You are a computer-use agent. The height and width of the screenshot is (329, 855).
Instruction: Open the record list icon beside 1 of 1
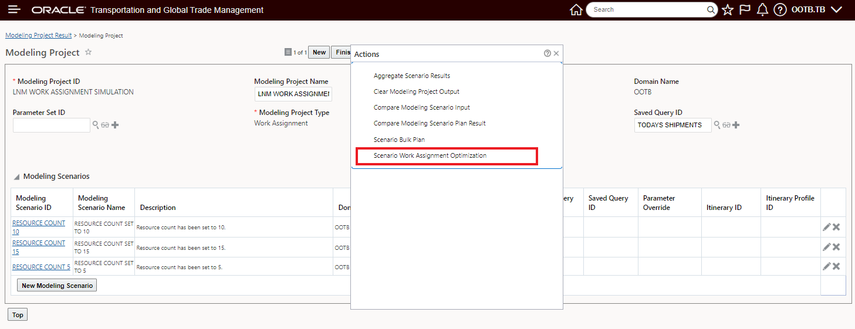point(288,52)
